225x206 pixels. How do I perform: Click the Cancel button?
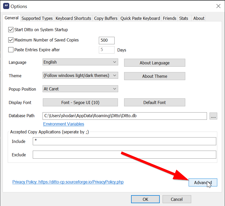point(177,199)
